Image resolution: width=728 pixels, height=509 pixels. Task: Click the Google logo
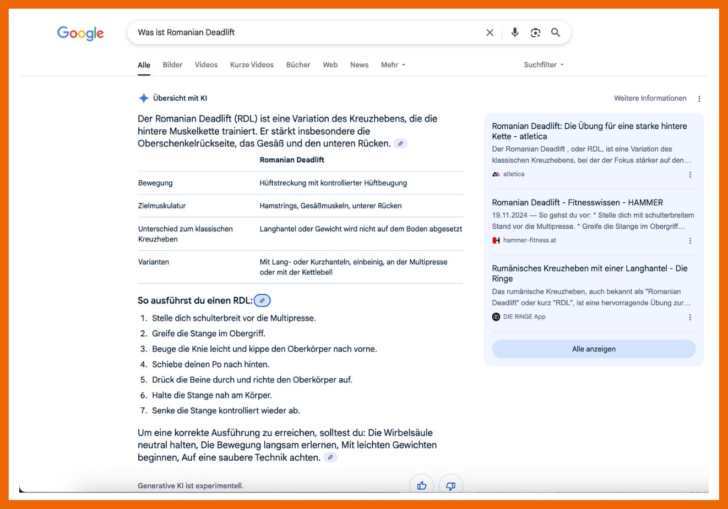pos(80,33)
